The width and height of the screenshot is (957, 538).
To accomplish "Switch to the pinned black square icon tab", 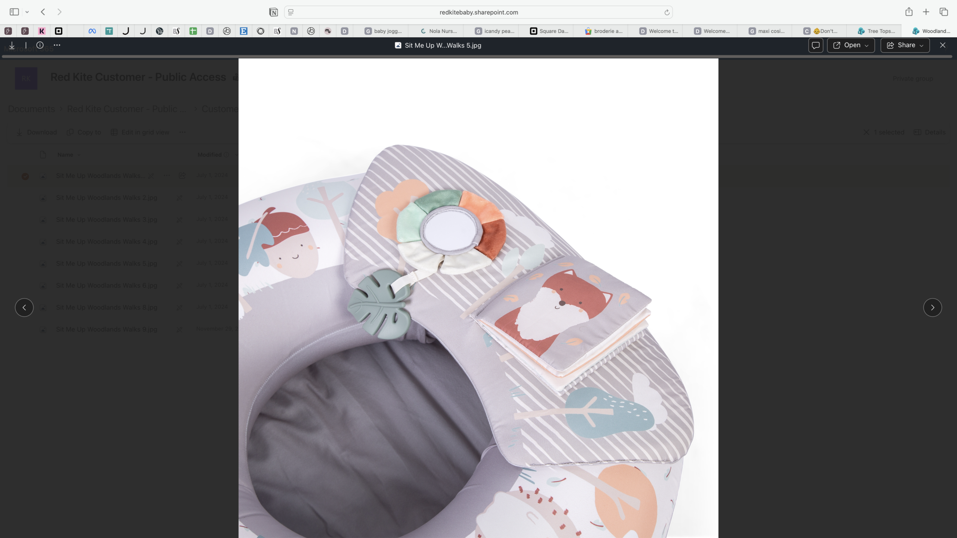I will pos(59,31).
